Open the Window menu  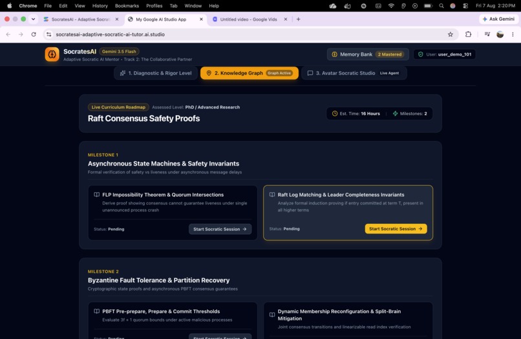tap(193, 6)
